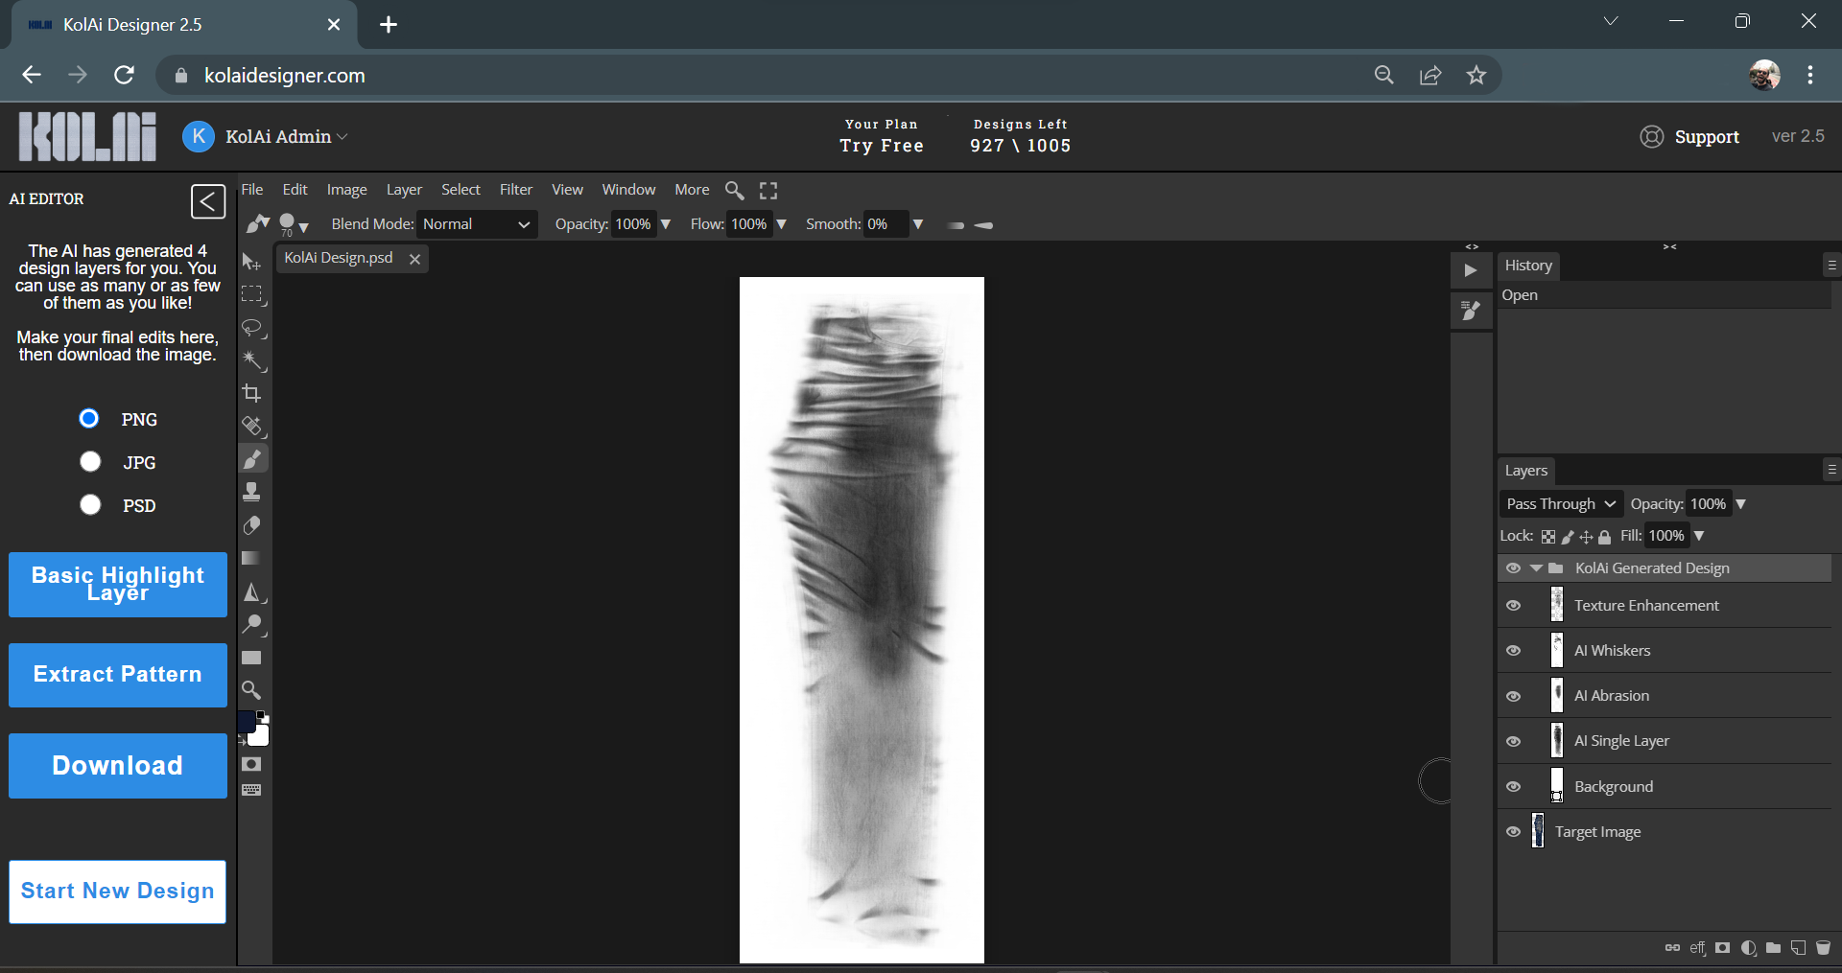This screenshot has height=973, width=1842.
Task: Hide the Background layer
Action: click(x=1513, y=787)
